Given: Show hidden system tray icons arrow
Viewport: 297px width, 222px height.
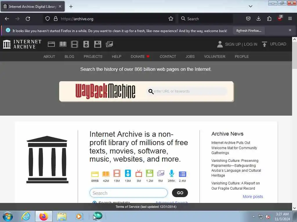Looking at the screenshot, I should pos(253,217).
